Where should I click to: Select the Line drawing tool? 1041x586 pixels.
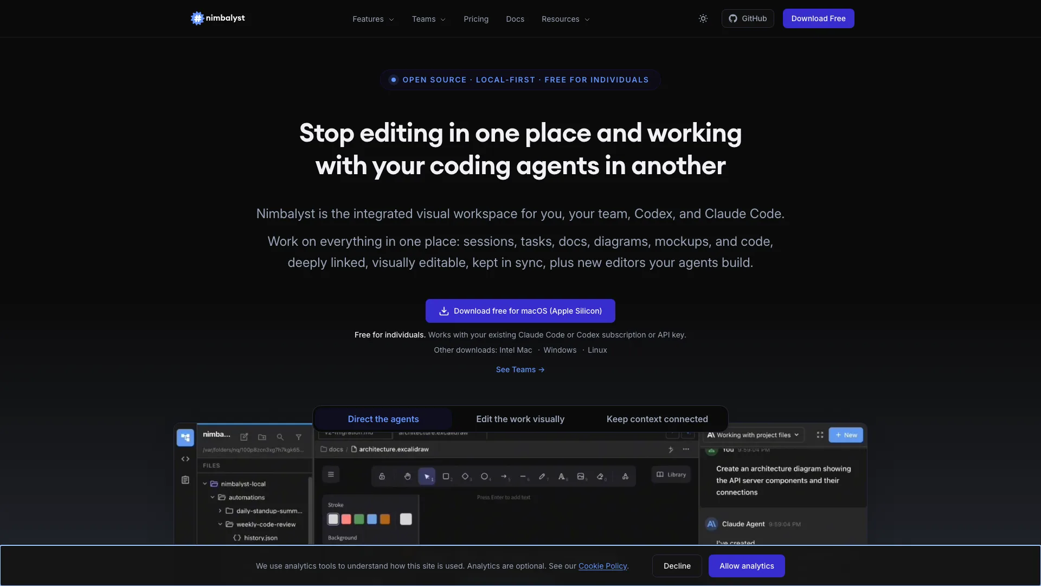tap(523, 476)
